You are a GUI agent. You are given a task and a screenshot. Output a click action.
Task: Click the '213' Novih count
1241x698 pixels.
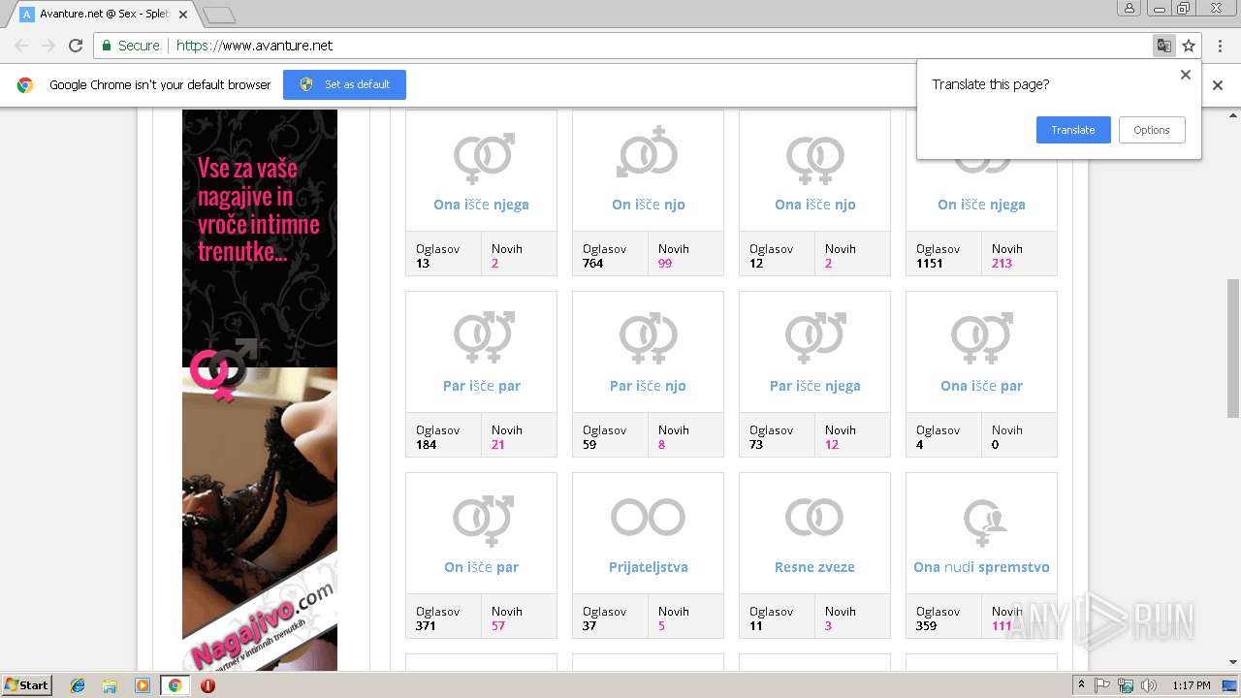pyautogui.click(x=1002, y=263)
